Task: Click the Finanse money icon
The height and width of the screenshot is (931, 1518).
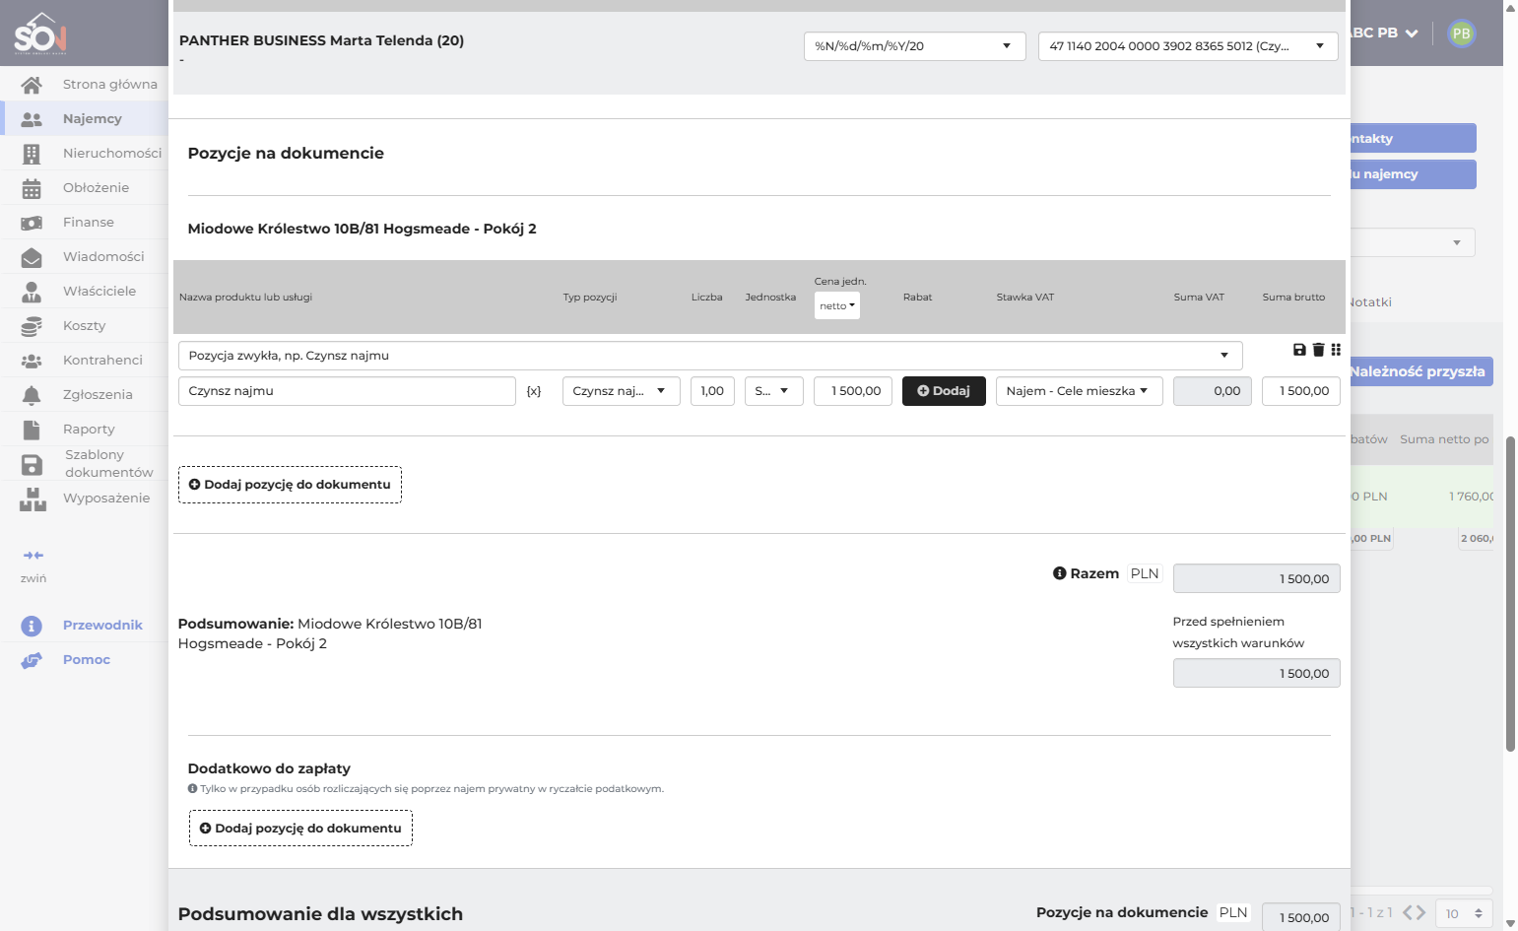Action: [32, 223]
